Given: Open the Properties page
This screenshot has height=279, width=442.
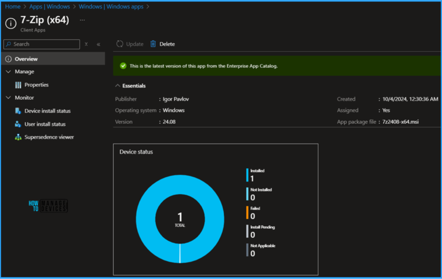Looking at the screenshot, I should [36, 85].
